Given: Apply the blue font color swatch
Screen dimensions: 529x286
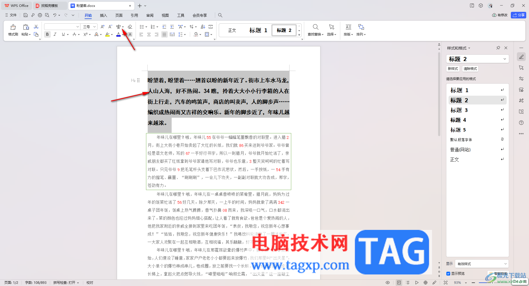Looking at the screenshot, I should click(118, 34).
